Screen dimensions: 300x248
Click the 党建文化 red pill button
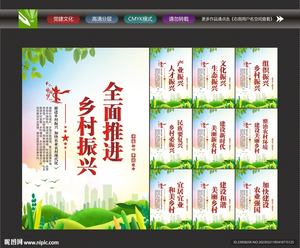click(63, 19)
